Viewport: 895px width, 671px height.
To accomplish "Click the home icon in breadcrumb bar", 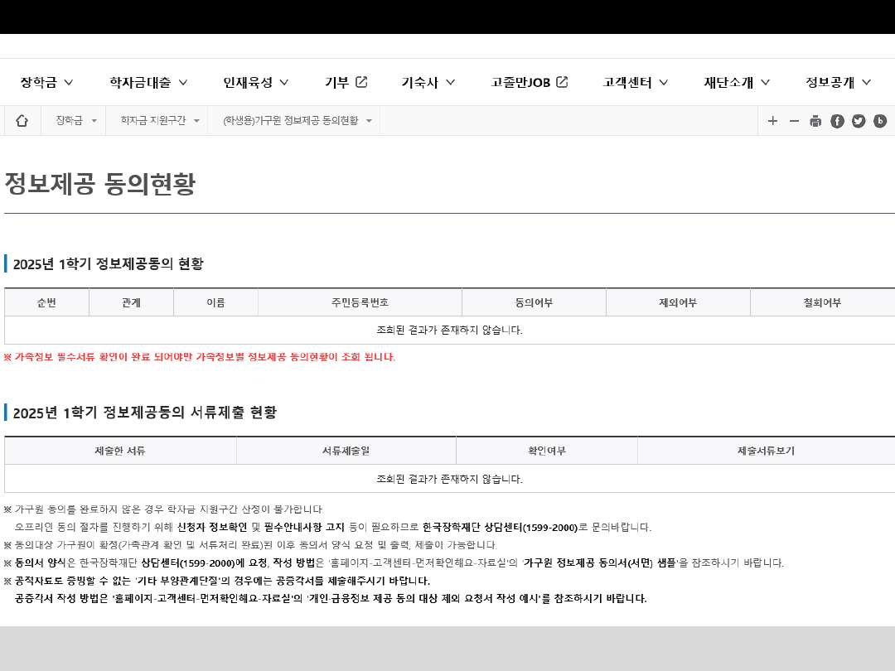I will click(22, 121).
